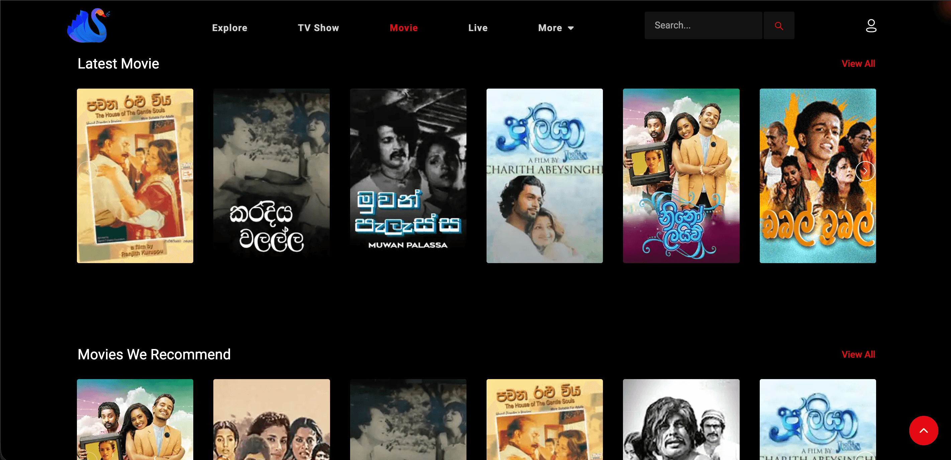The image size is (951, 460).
Task: Open recommended poster with three women's faces
Action: 271,420
